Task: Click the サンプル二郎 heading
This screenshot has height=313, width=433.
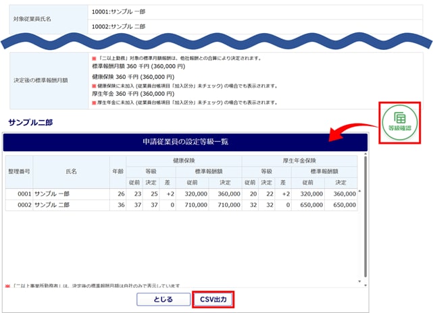Action: click(30, 122)
